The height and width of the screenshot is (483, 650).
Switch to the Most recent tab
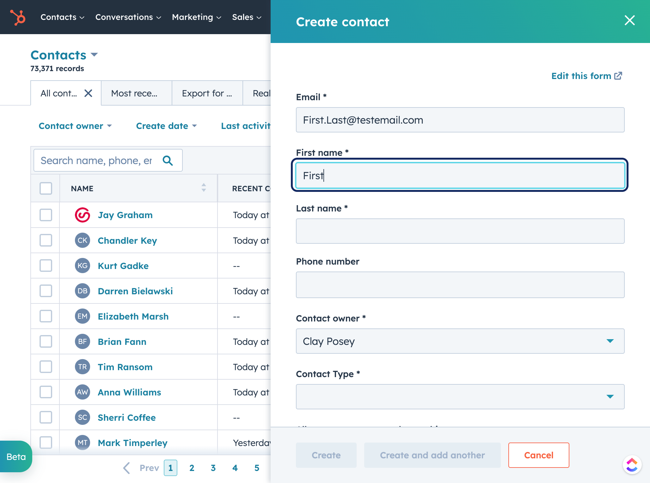[137, 93]
